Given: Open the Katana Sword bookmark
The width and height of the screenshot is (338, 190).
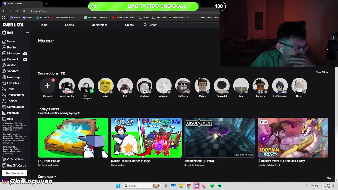Looking at the screenshot, I should click(124, 18).
